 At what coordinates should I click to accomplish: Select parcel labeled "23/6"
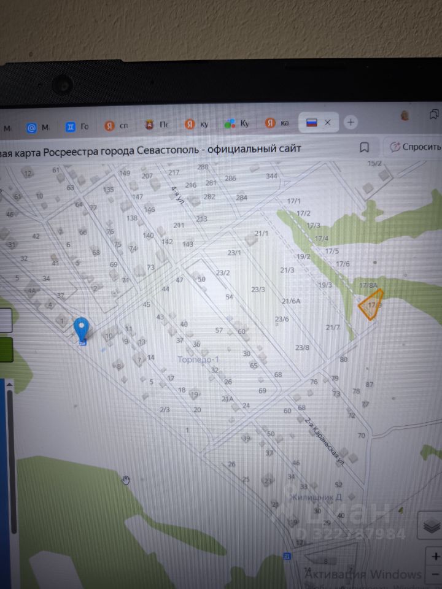point(282,319)
